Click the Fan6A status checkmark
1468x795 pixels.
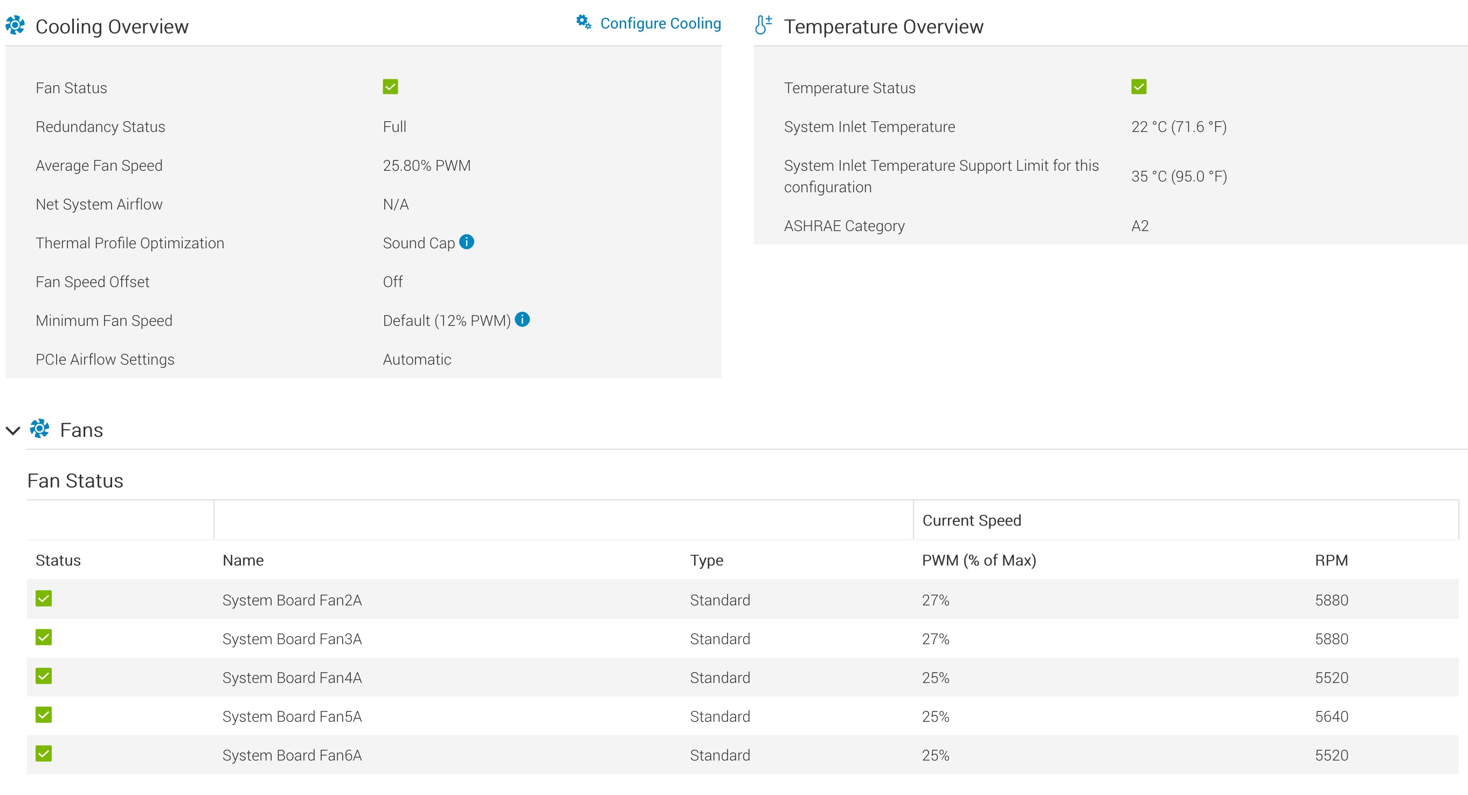pos(44,754)
